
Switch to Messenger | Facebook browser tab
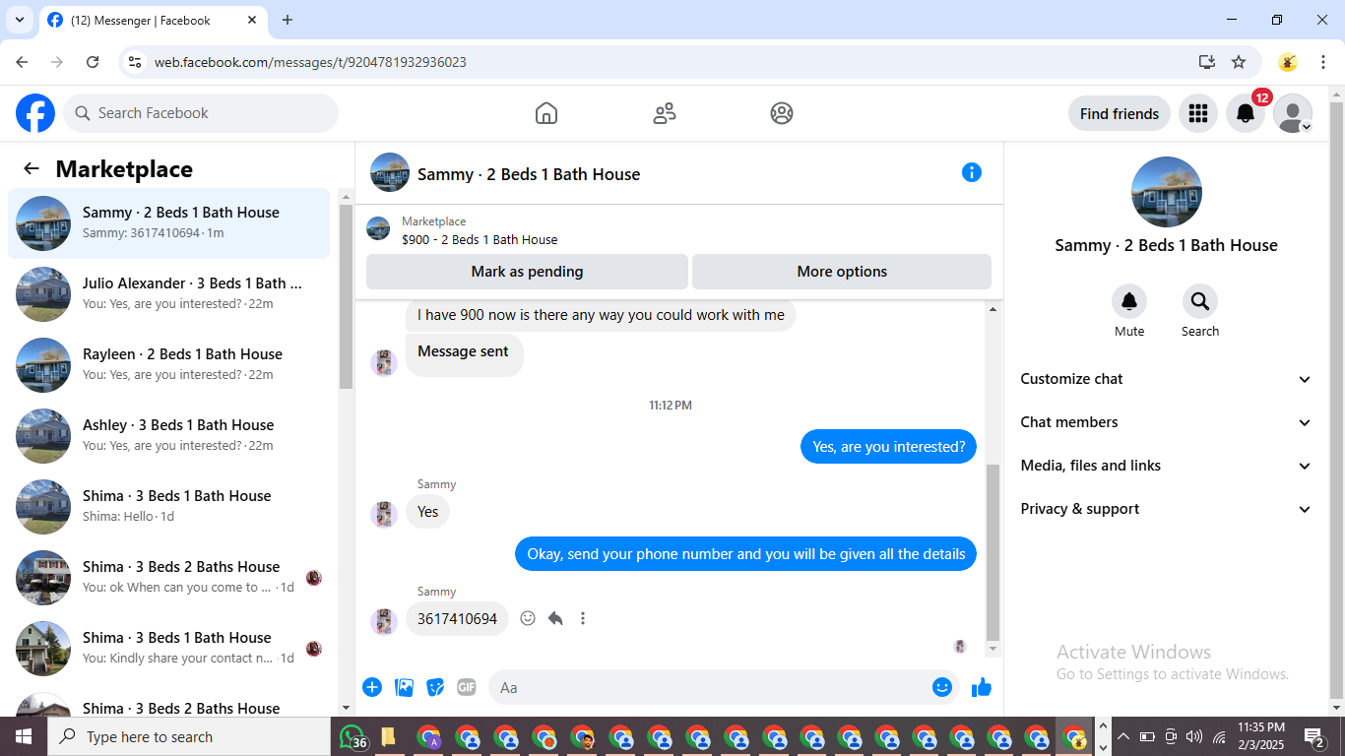point(153,21)
